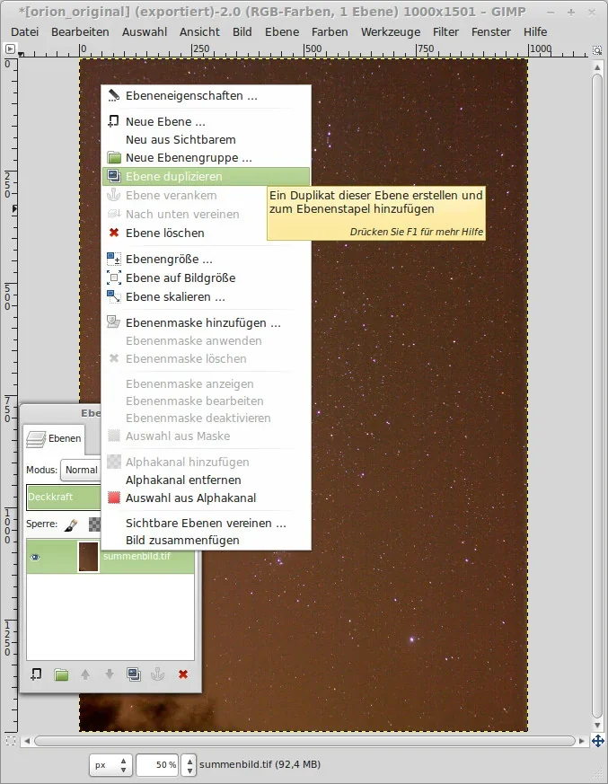This screenshot has width=608, height=784.
Task: Click the new layer group folder icon
Action: point(61,674)
